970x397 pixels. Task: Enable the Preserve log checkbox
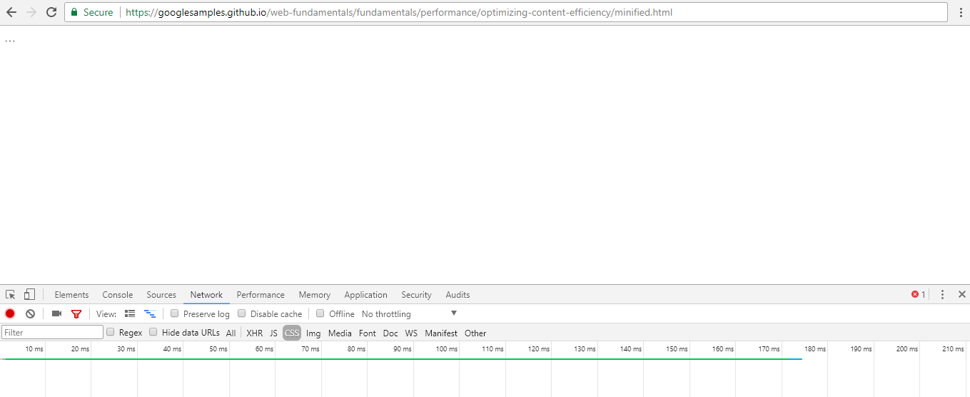tap(175, 313)
